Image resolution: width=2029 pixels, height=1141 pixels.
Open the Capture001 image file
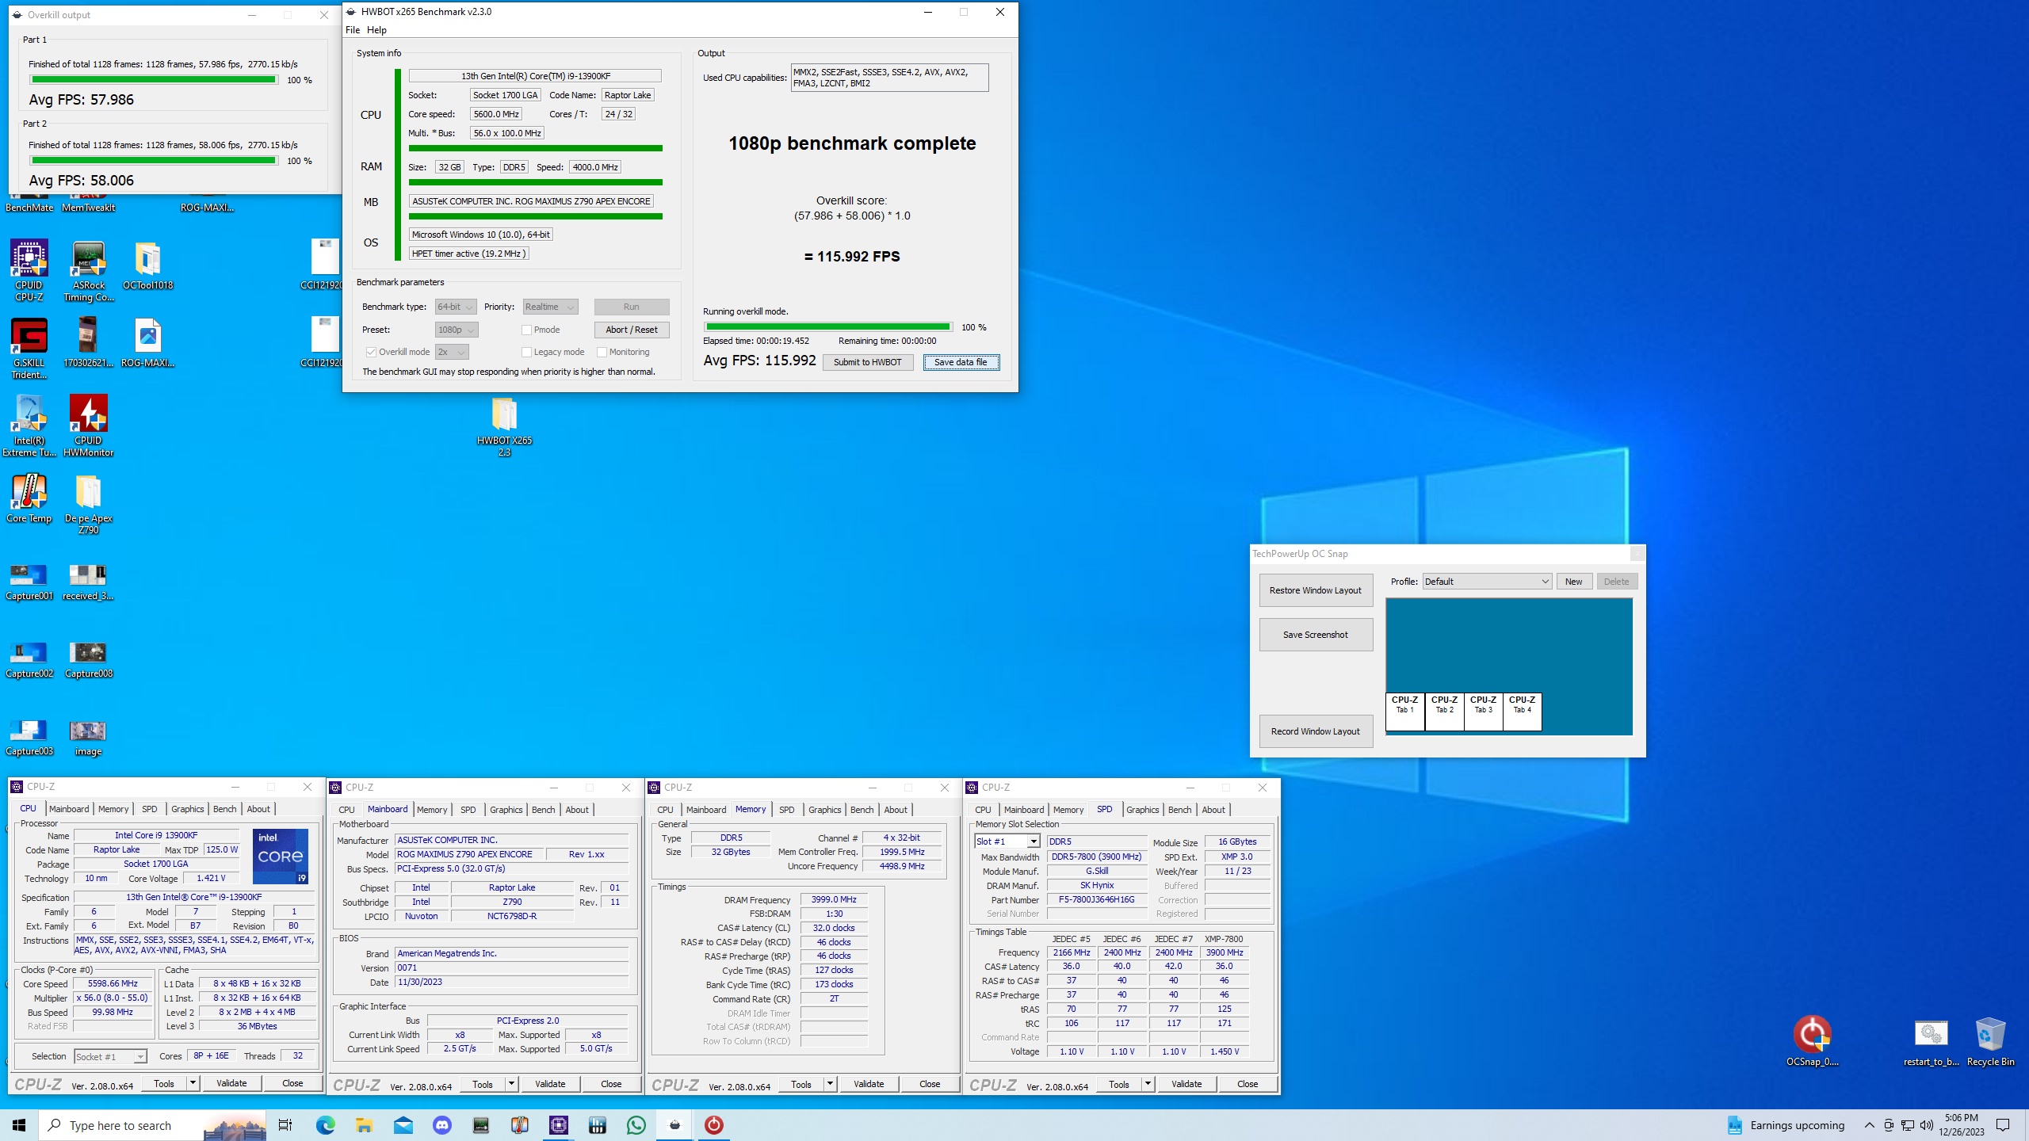(29, 582)
